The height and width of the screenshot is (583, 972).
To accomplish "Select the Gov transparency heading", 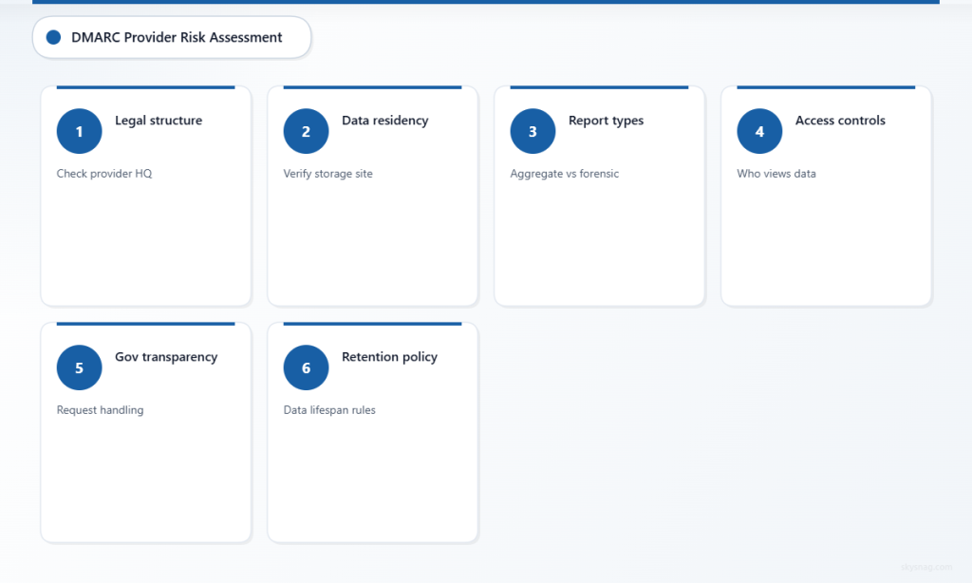I will (x=166, y=357).
